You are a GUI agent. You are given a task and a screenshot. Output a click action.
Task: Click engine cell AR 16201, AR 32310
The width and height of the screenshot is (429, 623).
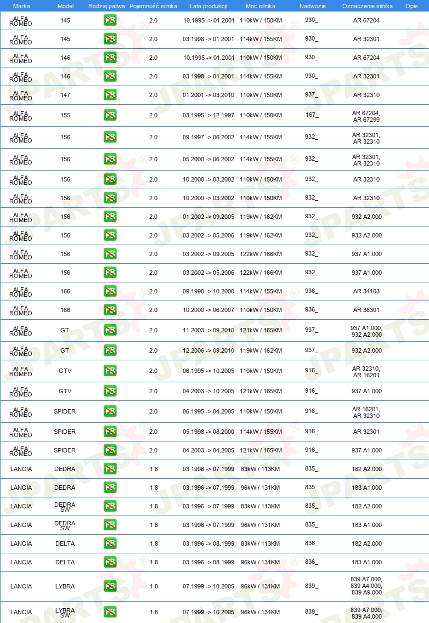tap(366, 412)
